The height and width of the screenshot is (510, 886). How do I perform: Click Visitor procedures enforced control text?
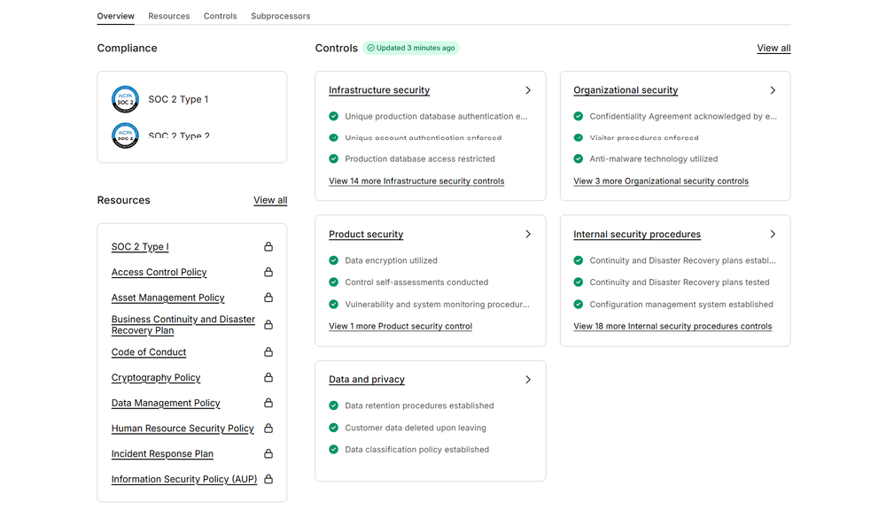pos(644,138)
